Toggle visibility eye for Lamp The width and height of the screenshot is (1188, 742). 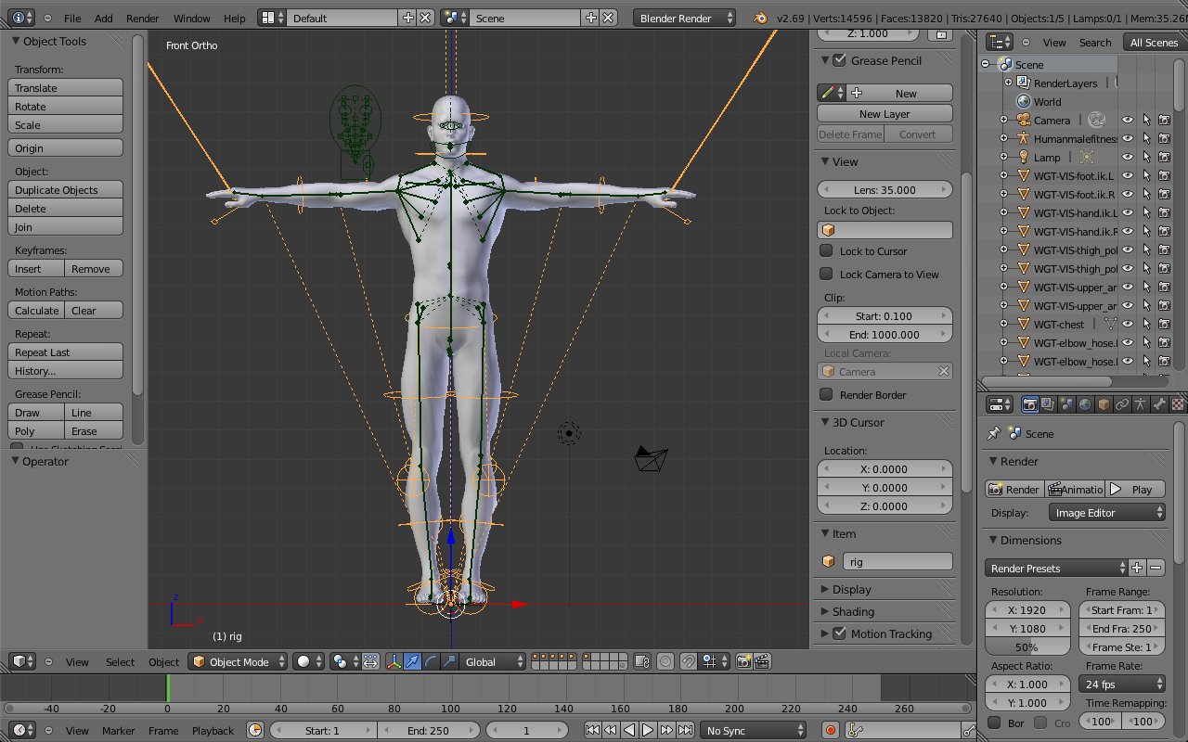coord(1128,157)
